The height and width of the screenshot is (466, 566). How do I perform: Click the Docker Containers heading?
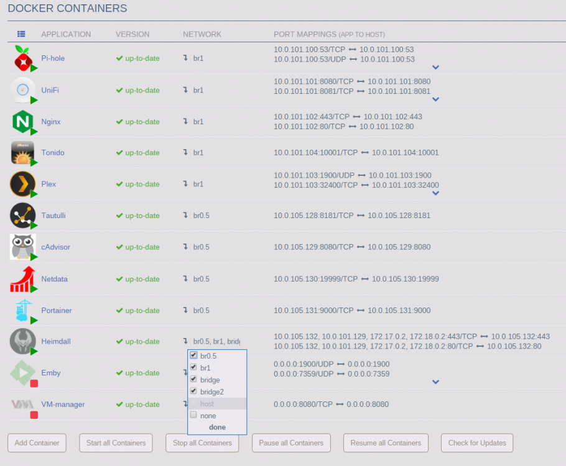coord(68,8)
